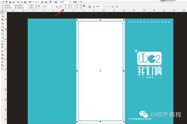Click the options icon beside snap-to
The height and width of the screenshot is (124, 187).
click(81, 2)
